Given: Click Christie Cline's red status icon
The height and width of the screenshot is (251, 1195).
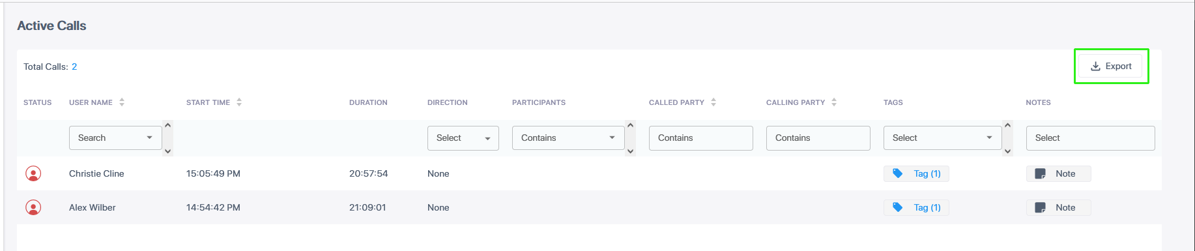Looking at the screenshot, I should click(33, 173).
